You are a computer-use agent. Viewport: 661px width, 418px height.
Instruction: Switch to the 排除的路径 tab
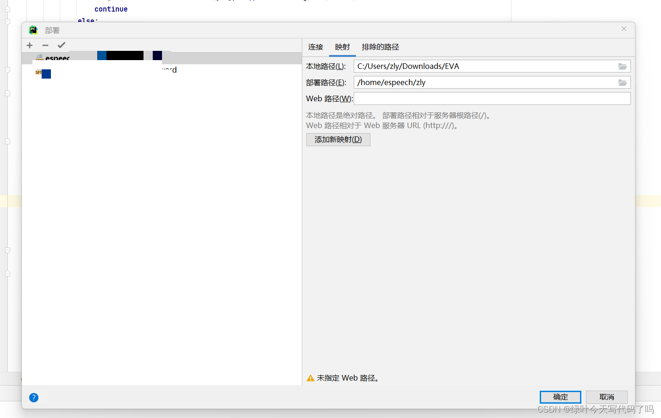tap(380, 47)
